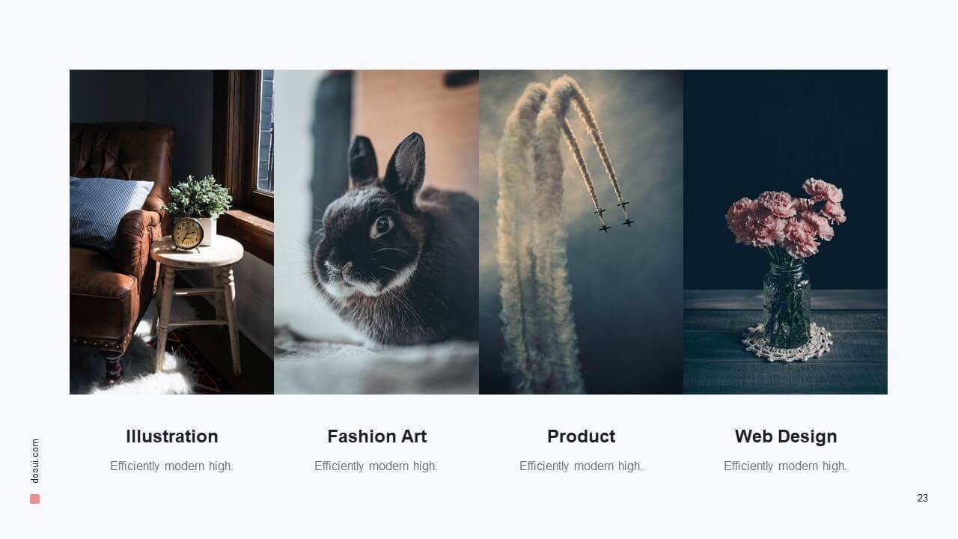Click the glass jar holding the carnations
Screen dimensions: 958x539
(x=787, y=304)
